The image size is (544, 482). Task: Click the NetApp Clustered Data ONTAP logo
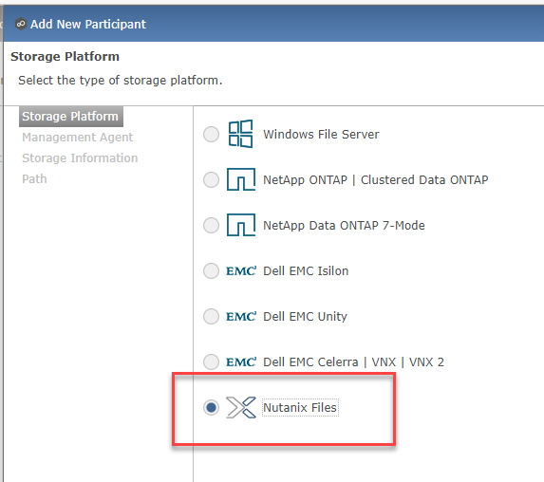tap(241, 179)
